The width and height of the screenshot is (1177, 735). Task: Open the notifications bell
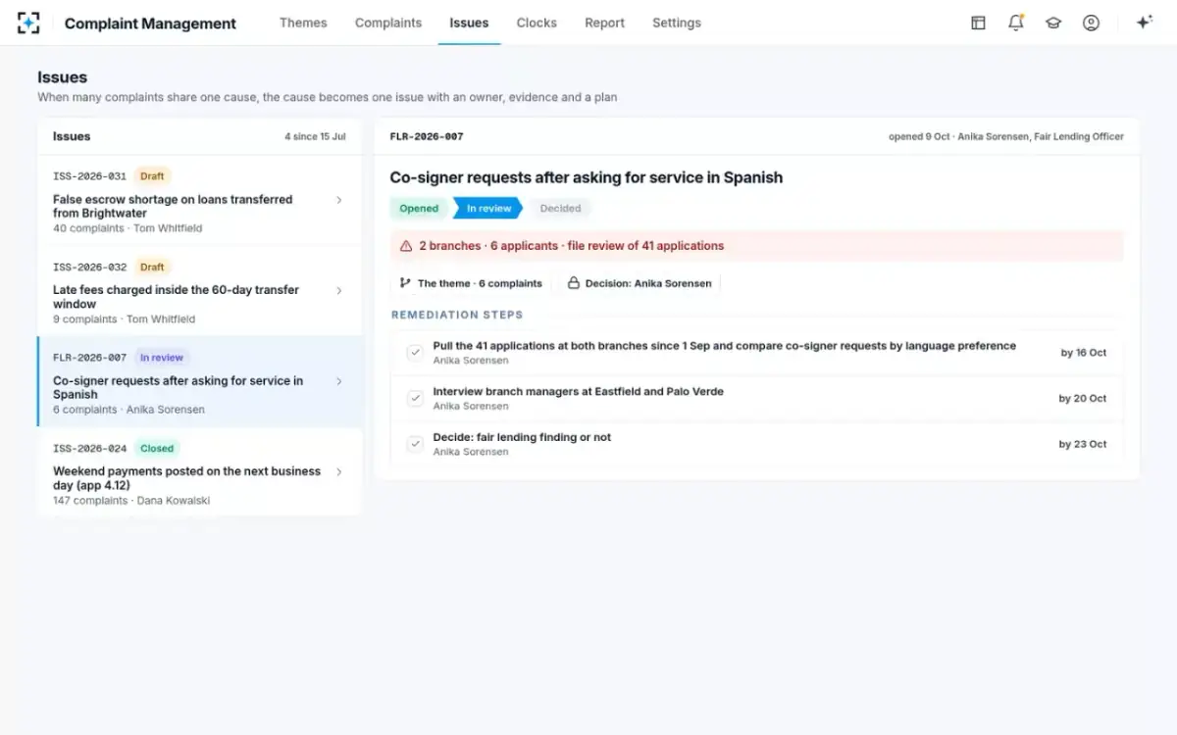click(x=1016, y=23)
